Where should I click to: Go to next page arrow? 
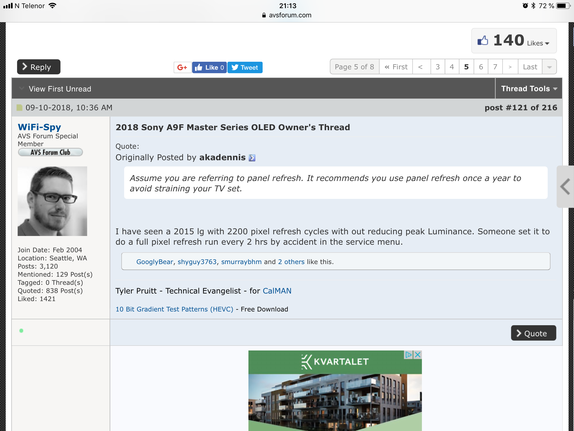click(x=510, y=67)
